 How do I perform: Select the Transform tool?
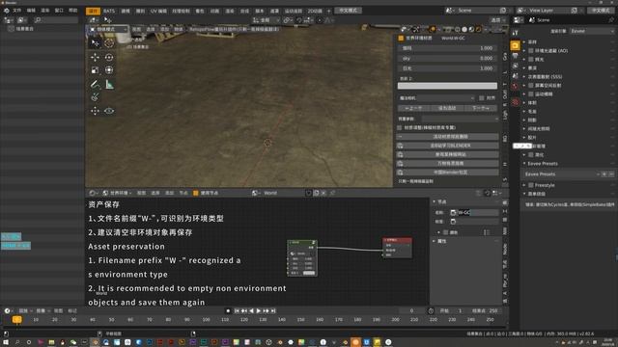point(109,70)
